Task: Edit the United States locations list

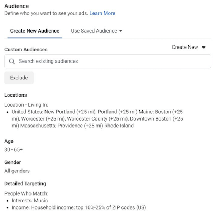Action: tap(97, 119)
